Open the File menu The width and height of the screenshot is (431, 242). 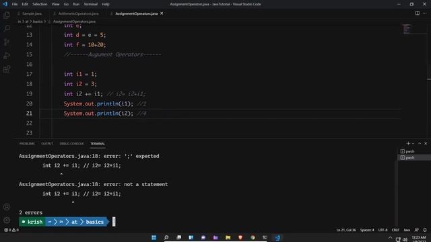[x=15, y=4]
